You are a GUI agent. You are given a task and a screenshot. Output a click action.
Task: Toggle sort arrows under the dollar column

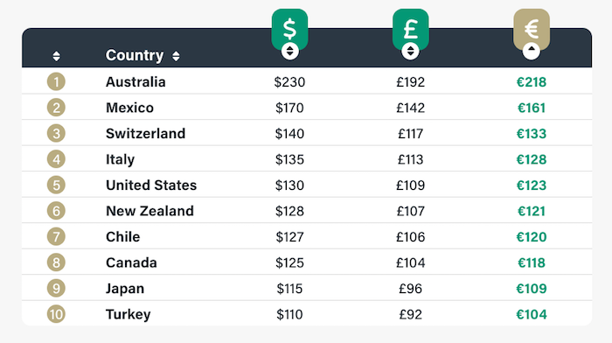coord(289,51)
